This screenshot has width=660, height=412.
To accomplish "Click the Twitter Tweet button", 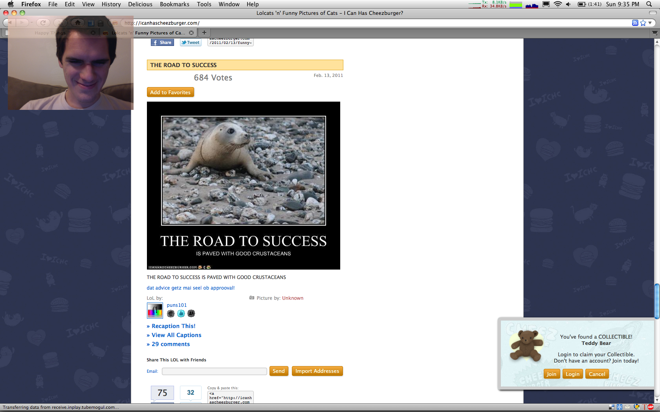I will [x=191, y=42].
